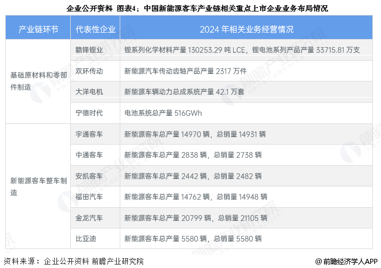Select company cell 中通客车
The height and width of the screenshot is (268, 381).
click(x=96, y=155)
